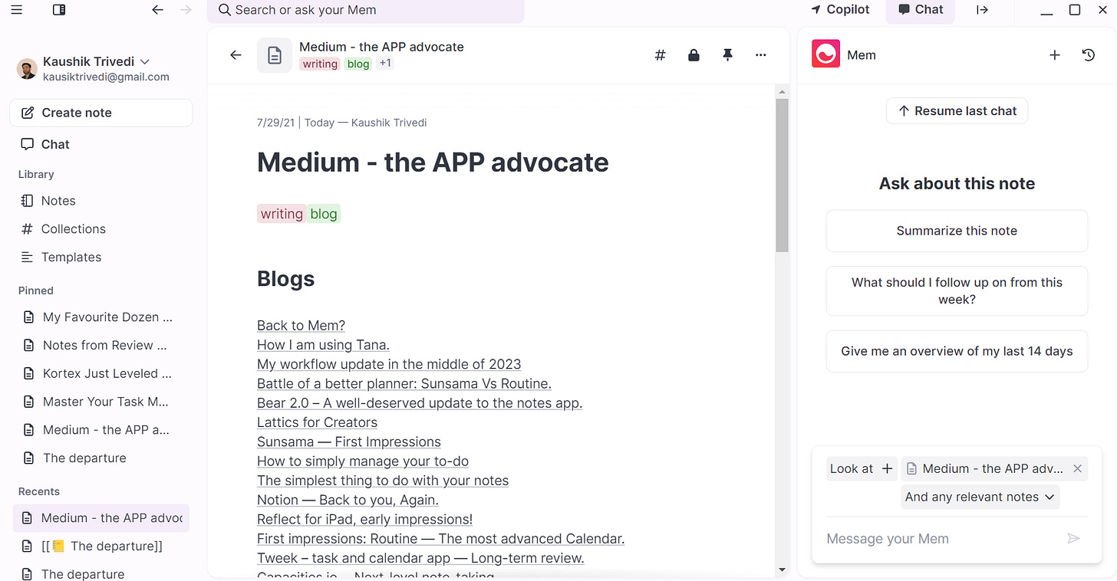Screen dimensions: 1117x581
Task: Click the Mem logo in chat panel
Action: point(825,55)
